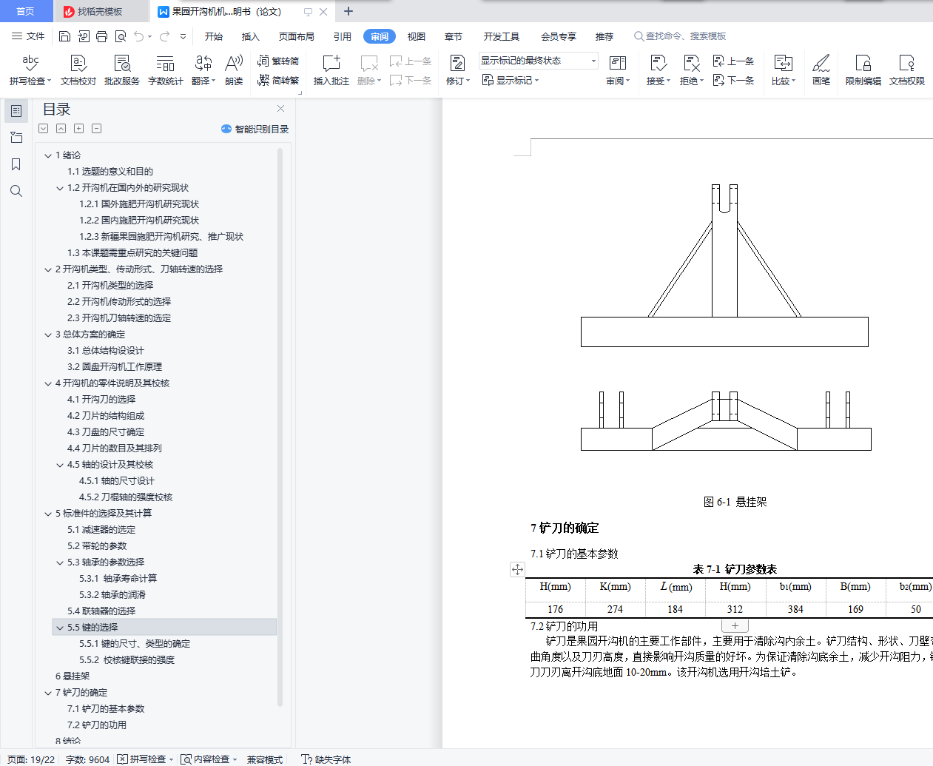Toggle compatibility mode (兼容模式) in status bar
The height and width of the screenshot is (766, 933).
(265, 759)
